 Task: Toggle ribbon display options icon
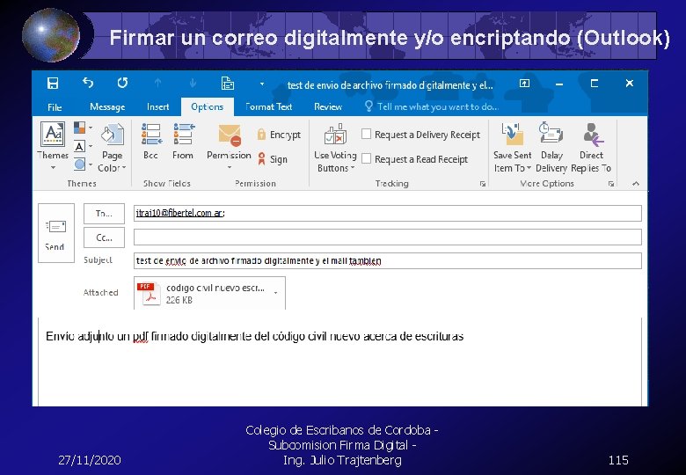coord(524,83)
